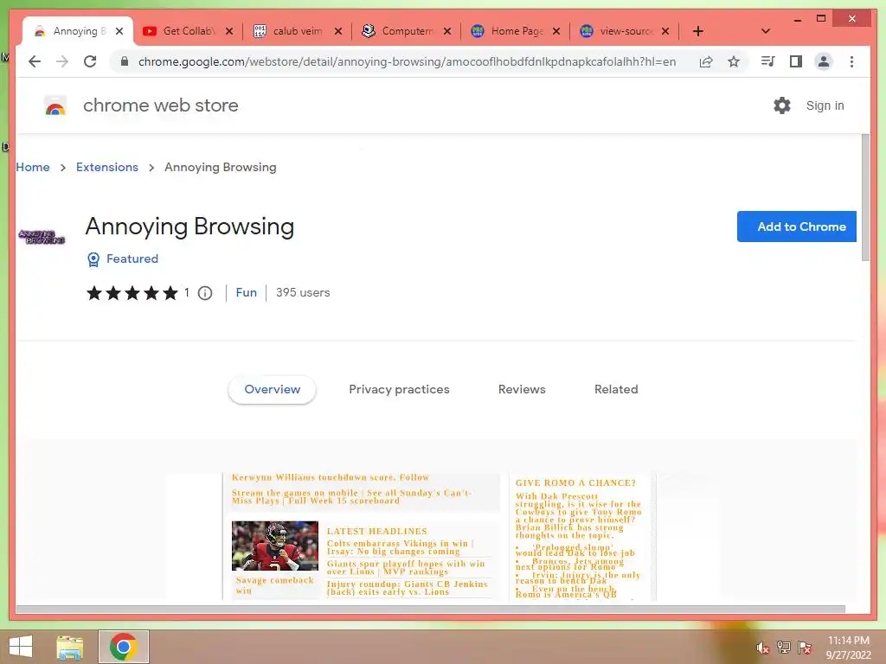This screenshot has width=886, height=664.
Task: View site security lock info
Action: [125, 61]
